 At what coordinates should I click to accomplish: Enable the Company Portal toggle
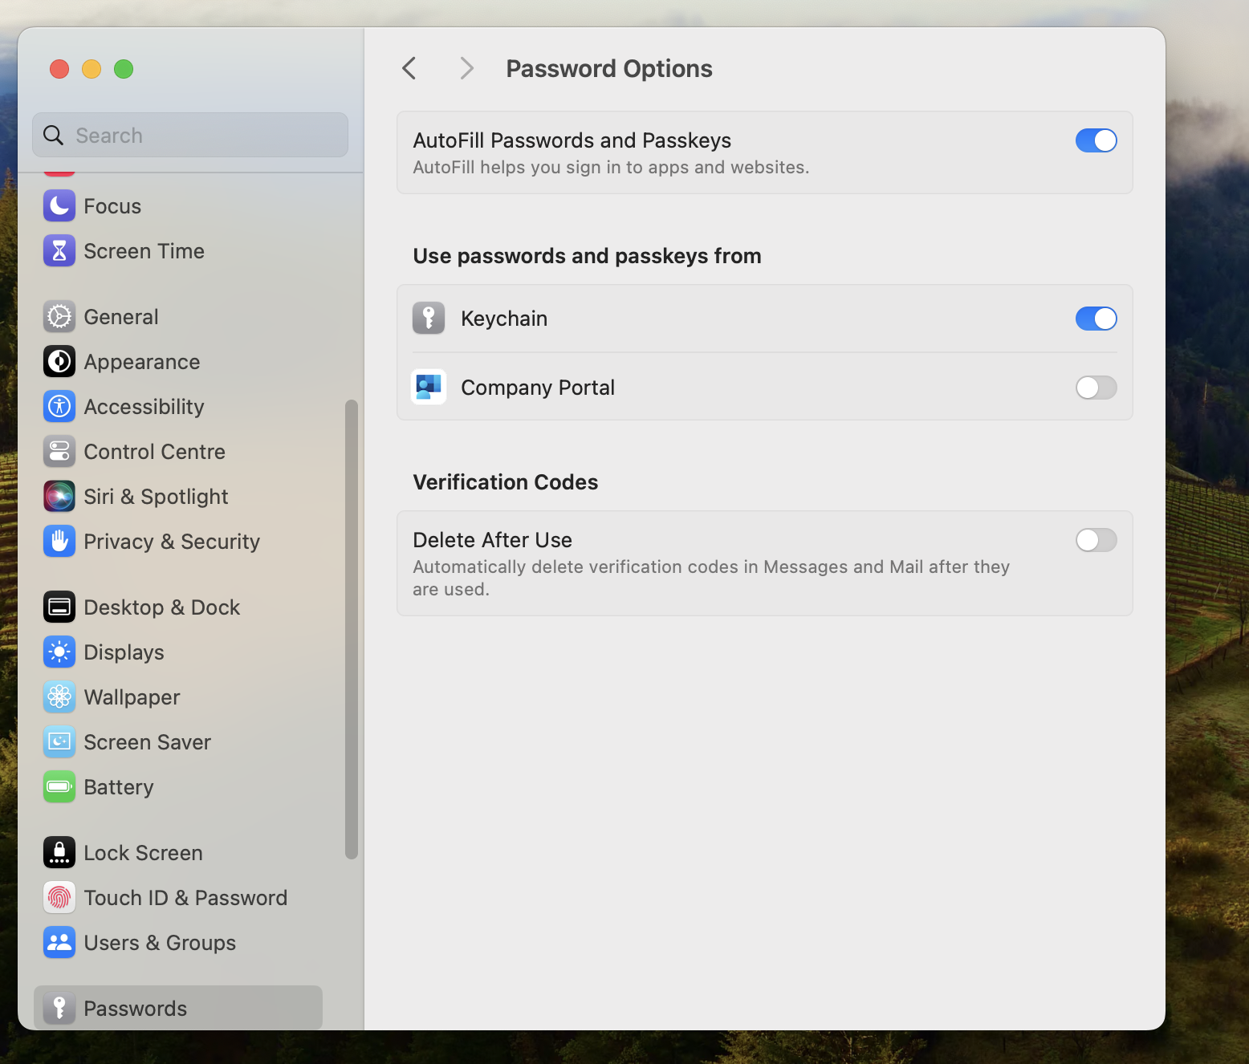click(1096, 388)
